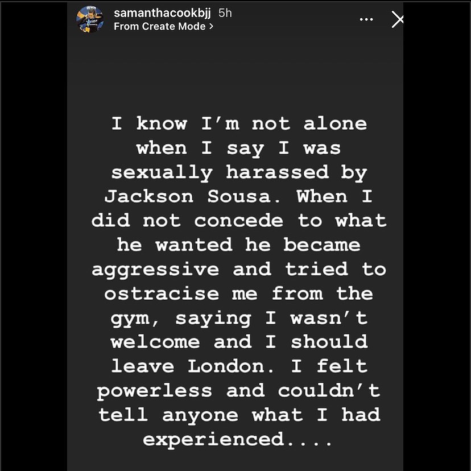
Task: Click the word "couldn't" in the story
Action: coord(329,391)
